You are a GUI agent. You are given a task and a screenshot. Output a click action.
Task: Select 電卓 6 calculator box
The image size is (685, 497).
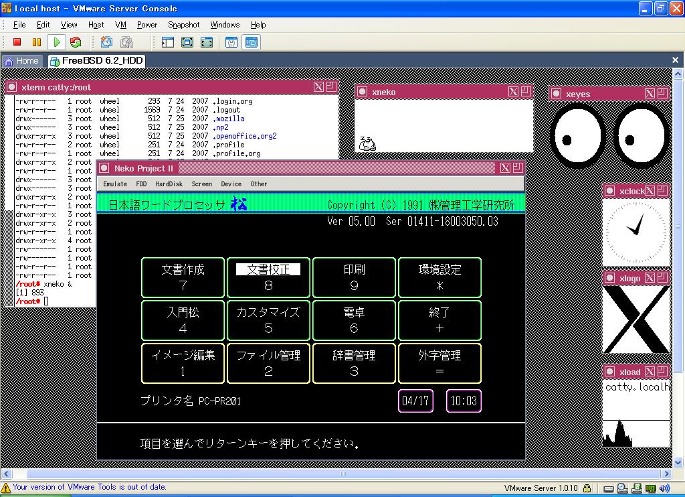354,319
